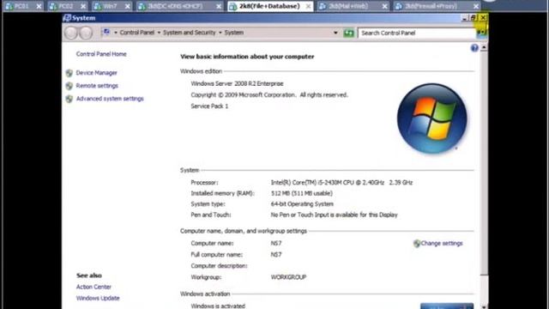Image resolution: width=549 pixels, height=309 pixels.
Task: Click the 64-bit Operating System value
Action: pyautogui.click(x=302, y=204)
